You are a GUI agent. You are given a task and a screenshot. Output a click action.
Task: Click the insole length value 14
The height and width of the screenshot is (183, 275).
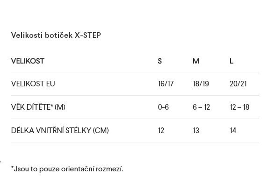click(233, 130)
